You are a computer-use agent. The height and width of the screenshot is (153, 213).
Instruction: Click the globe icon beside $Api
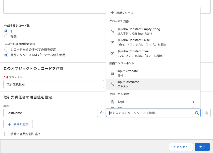[112, 102]
